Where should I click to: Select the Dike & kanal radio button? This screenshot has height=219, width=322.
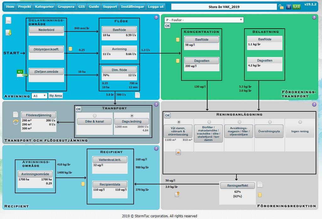[x=94, y=116]
